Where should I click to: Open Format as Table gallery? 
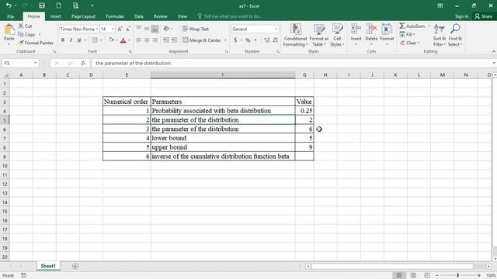tap(319, 35)
